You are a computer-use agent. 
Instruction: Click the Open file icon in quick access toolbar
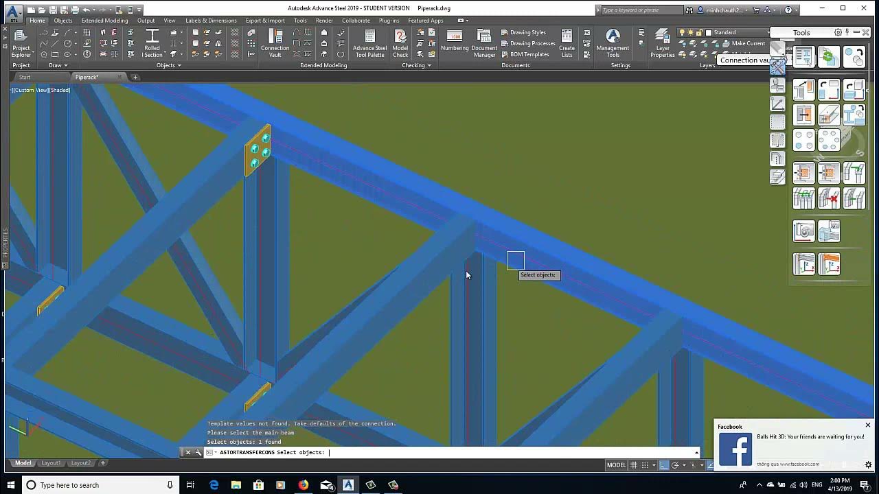43,10
